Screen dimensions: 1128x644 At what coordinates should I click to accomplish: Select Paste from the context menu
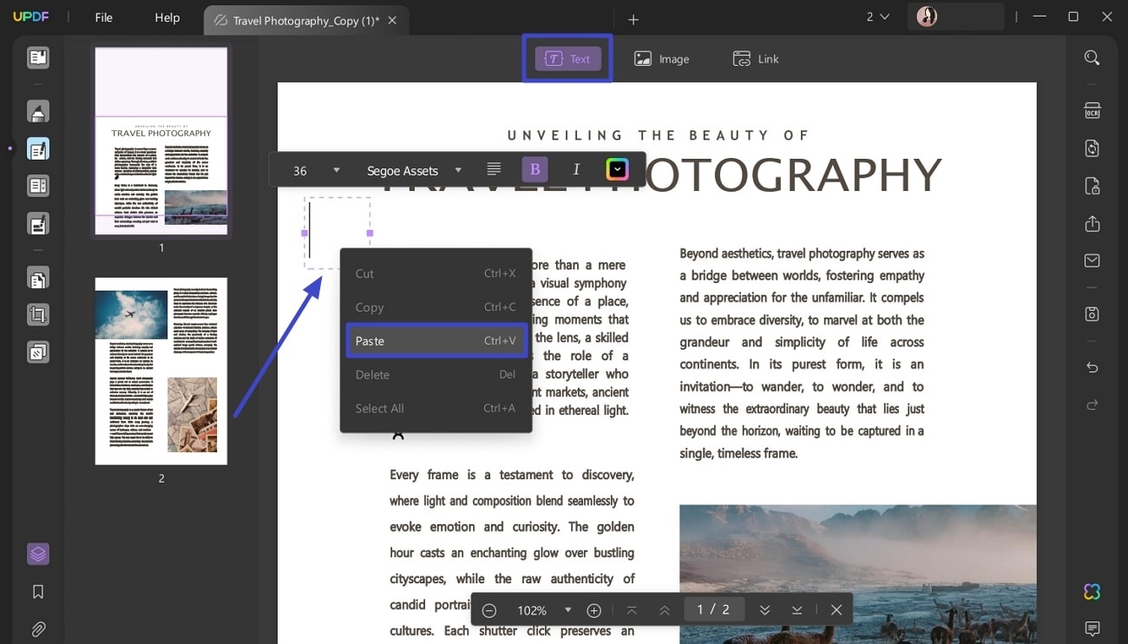(436, 340)
